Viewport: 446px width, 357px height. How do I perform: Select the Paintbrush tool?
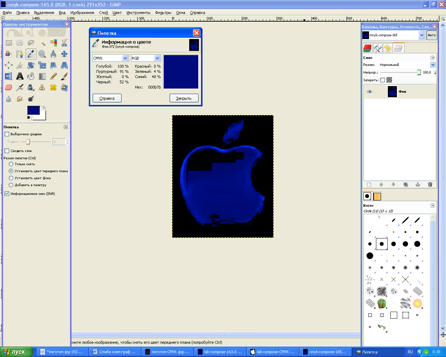pyautogui.click(x=64, y=76)
